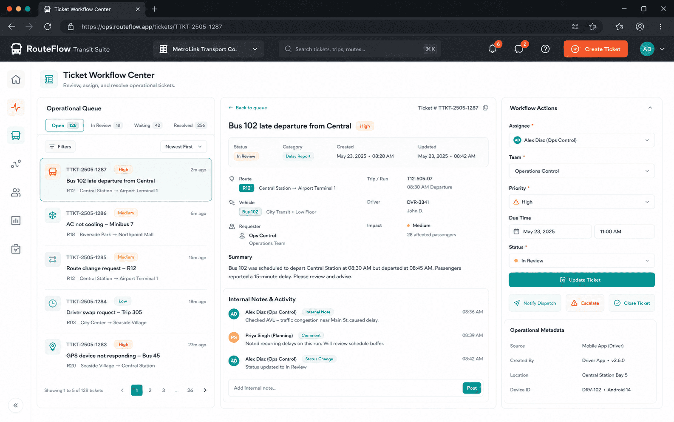Click the R12 route badge in details

[246, 188]
